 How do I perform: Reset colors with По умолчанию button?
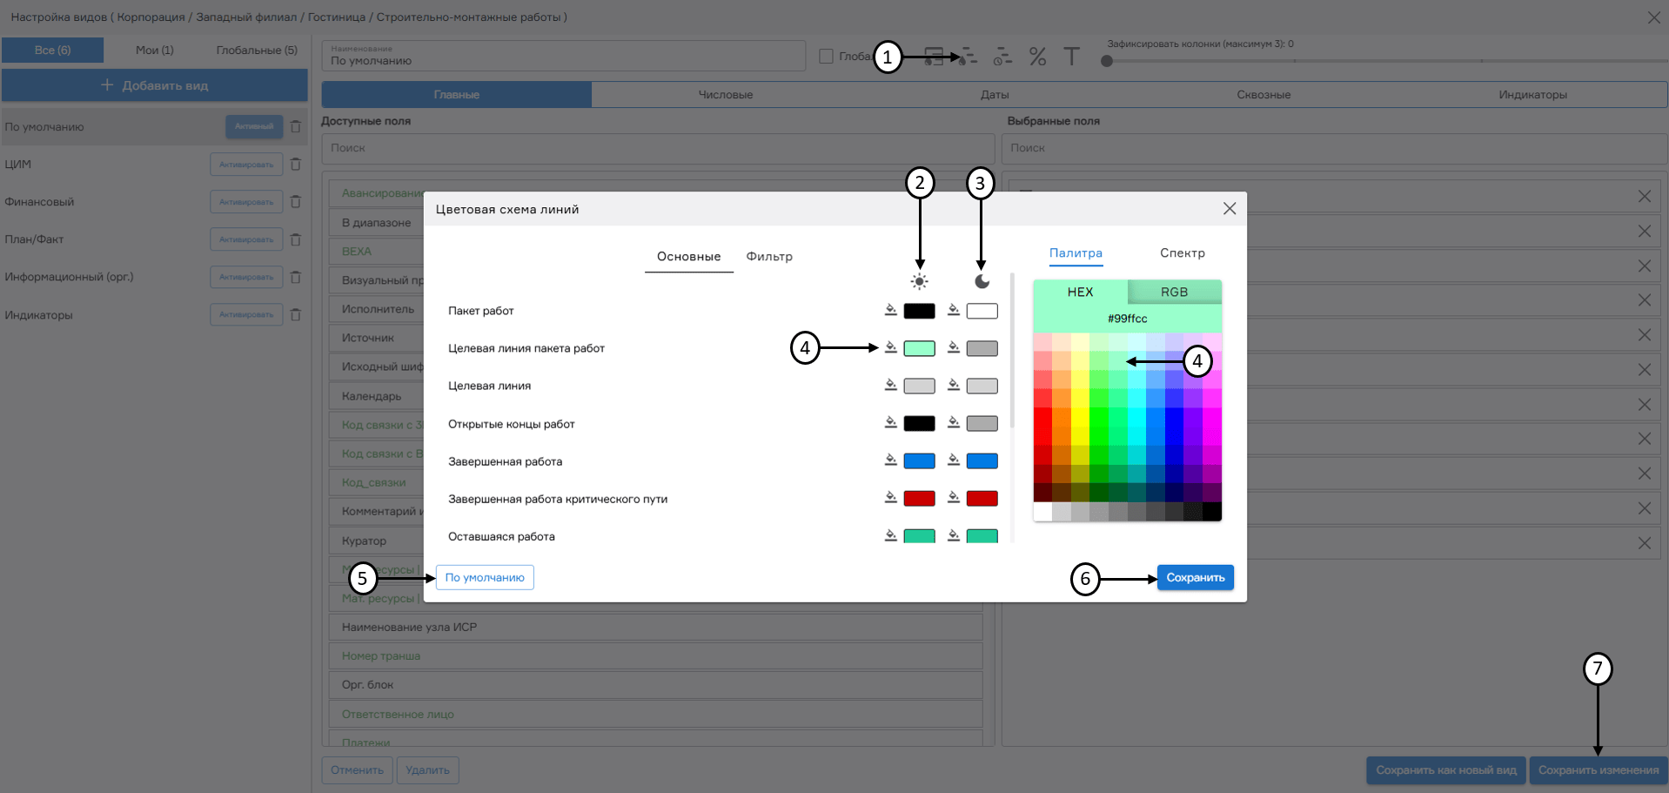tap(485, 578)
